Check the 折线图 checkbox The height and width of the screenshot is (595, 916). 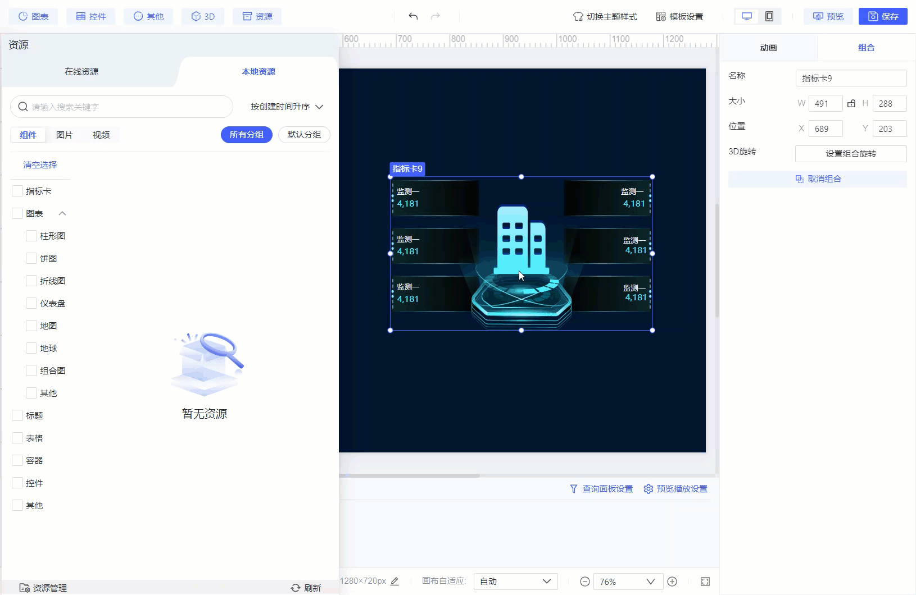coord(31,281)
